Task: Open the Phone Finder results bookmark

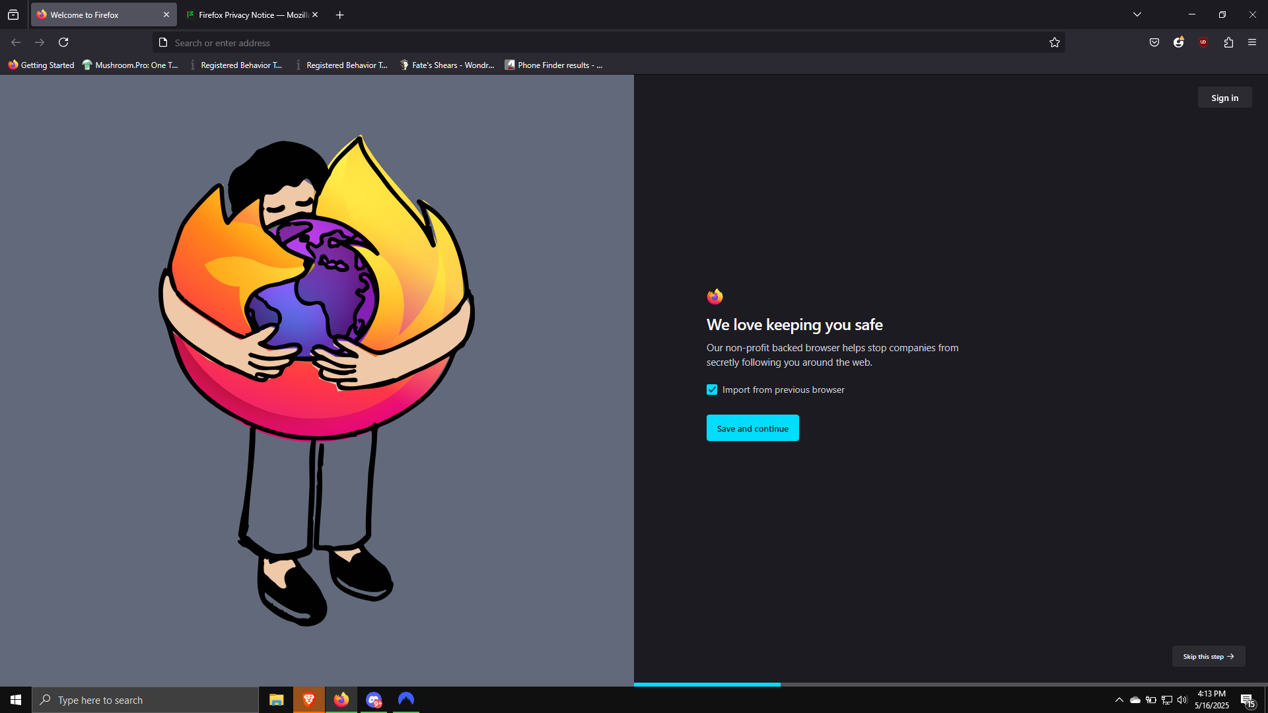Action: (x=553, y=65)
